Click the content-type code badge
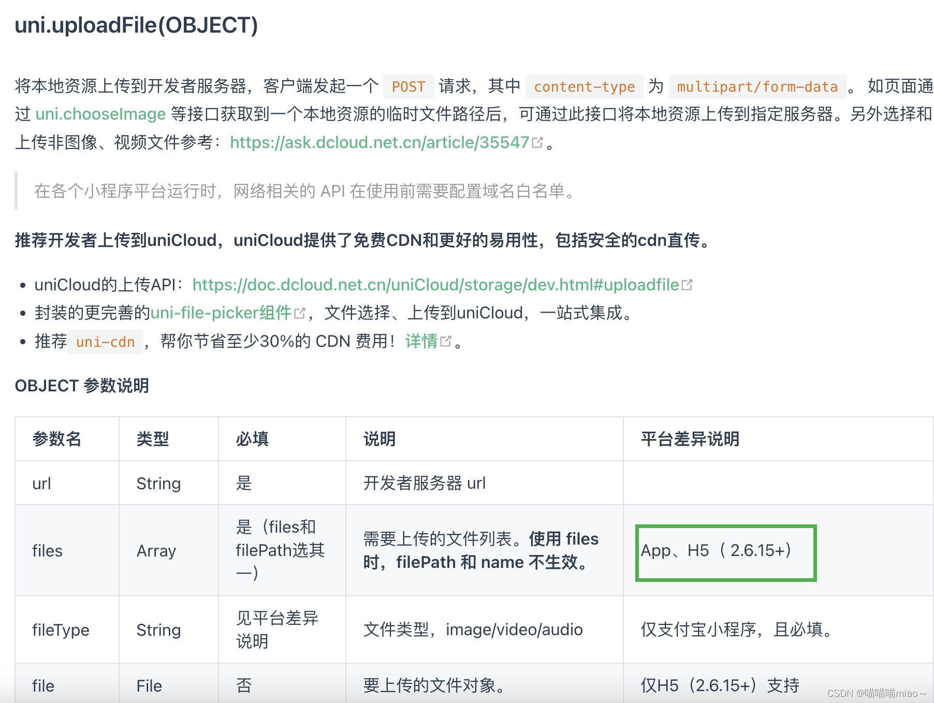The image size is (934, 703). [x=584, y=86]
